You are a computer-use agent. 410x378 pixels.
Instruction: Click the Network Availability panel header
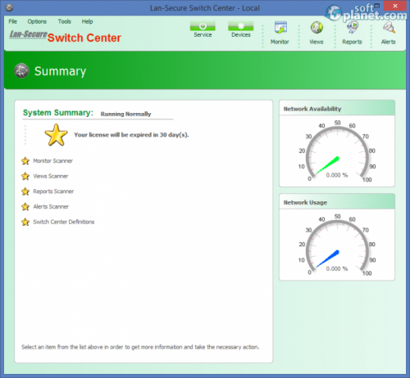coord(337,109)
